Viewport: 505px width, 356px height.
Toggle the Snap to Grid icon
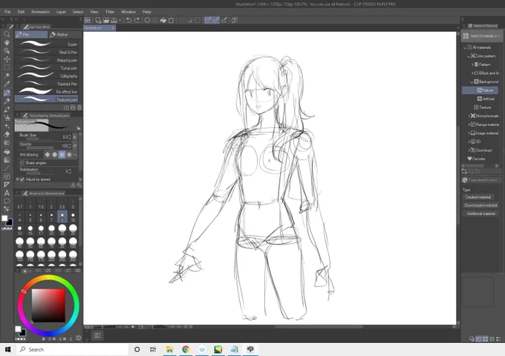pos(224,20)
